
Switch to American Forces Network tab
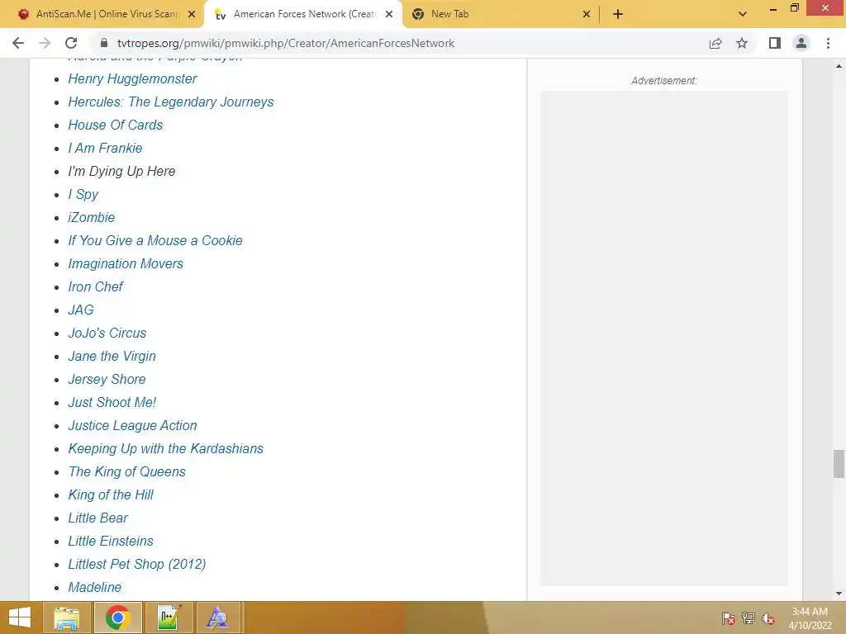(302, 14)
